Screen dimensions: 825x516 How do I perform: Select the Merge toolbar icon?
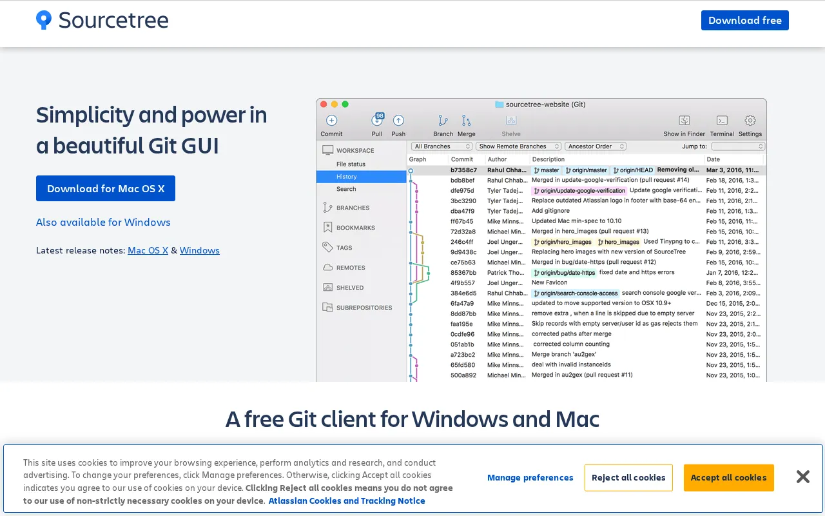466,120
